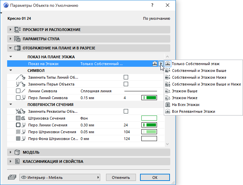Close the dialog with X button
This screenshot has height=185, width=243.
click(168, 5)
